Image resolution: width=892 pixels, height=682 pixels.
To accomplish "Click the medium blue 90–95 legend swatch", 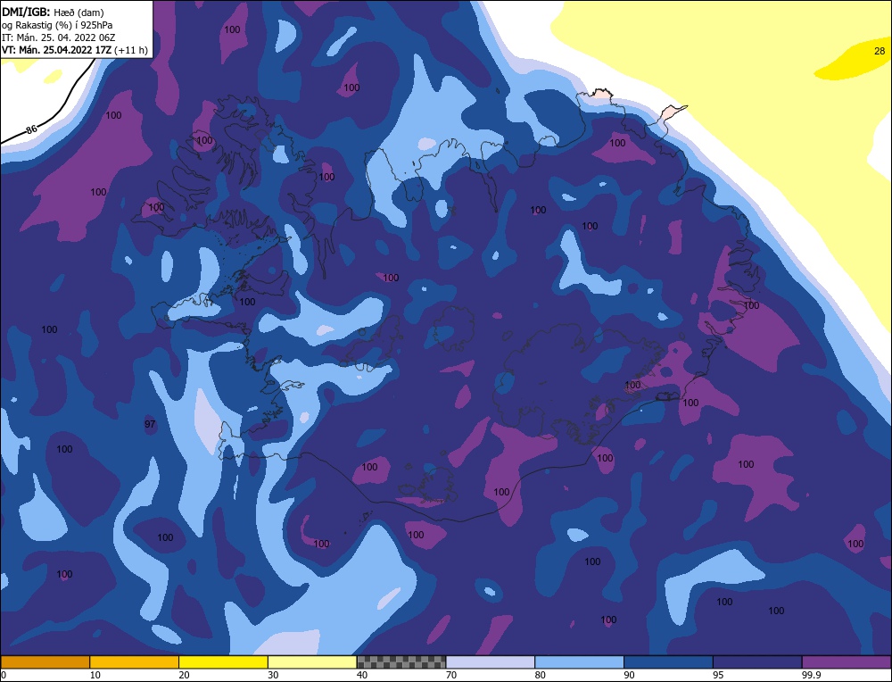I will [x=668, y=662].
